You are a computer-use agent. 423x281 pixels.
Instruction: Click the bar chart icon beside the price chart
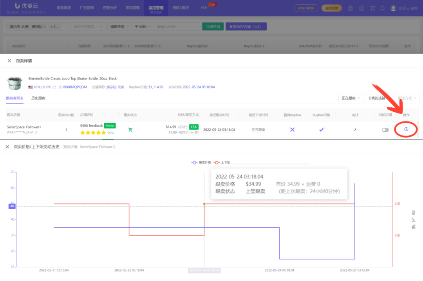[x=414, y=226]
